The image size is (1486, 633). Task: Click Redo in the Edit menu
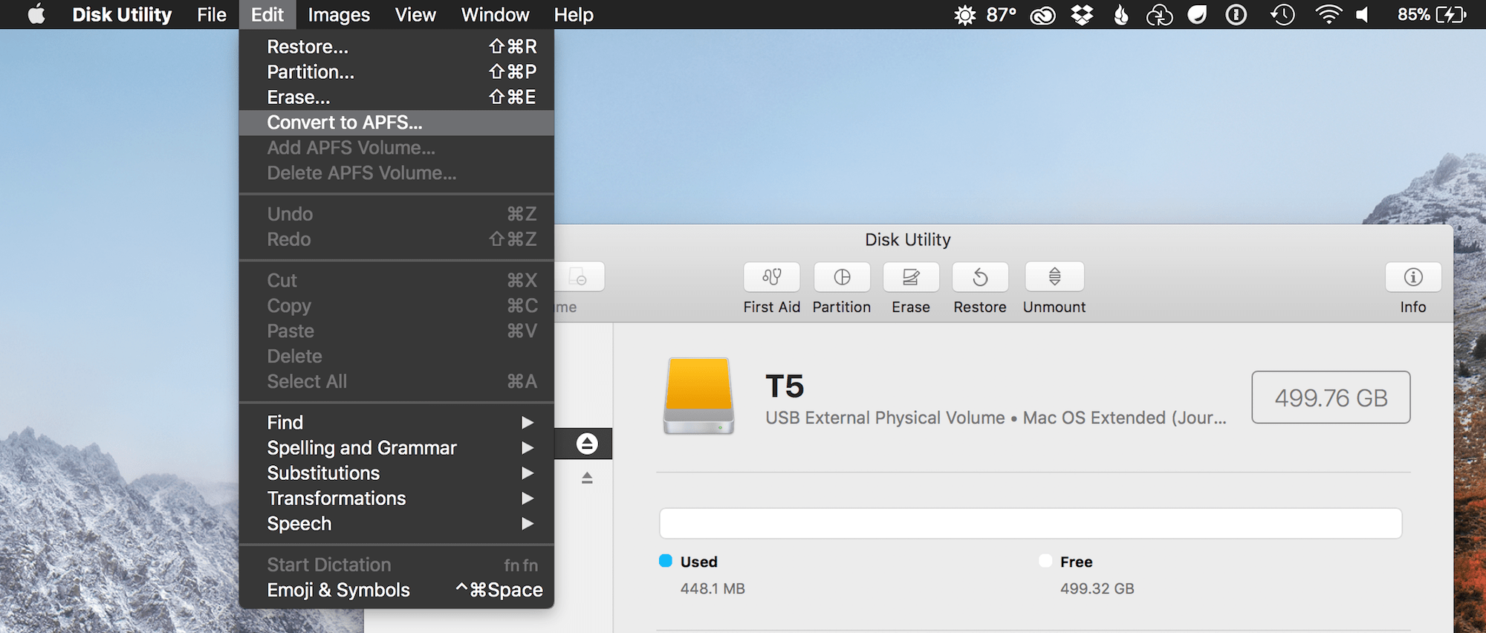point(397,239)
